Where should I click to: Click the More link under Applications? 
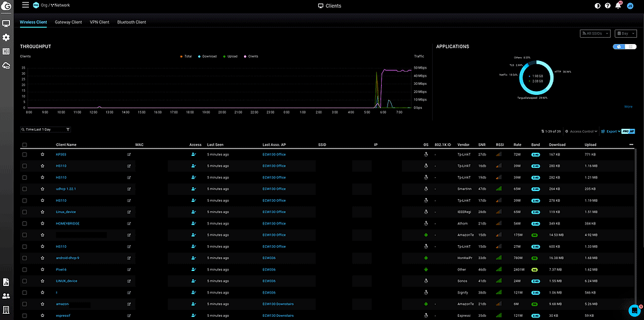628,107
